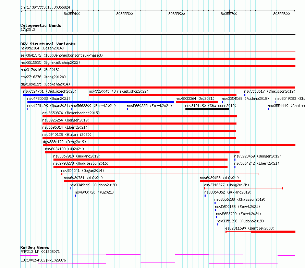This screenshot has width=305, height=268.
Task: Select nsv954541 (Dogan2014) variant label
Action: coord(83,171)
